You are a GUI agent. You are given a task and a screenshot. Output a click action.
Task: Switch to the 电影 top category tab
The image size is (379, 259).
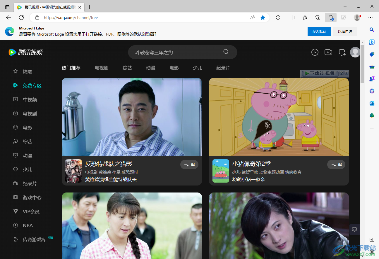click(174, 68)
